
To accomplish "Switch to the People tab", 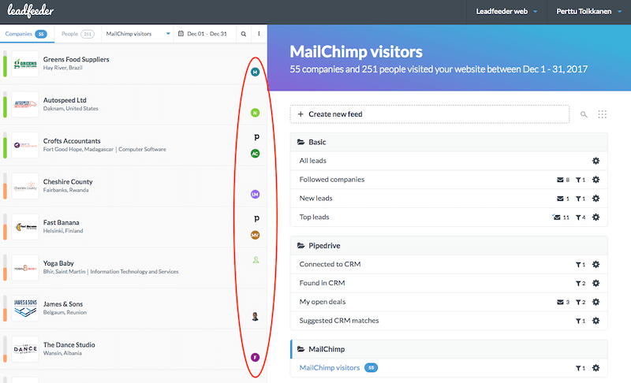I will coord(77,34).
